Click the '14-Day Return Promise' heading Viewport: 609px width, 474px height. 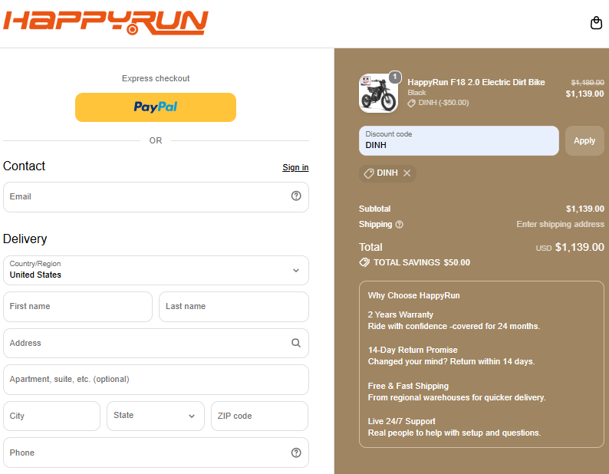tap(413, 350)
